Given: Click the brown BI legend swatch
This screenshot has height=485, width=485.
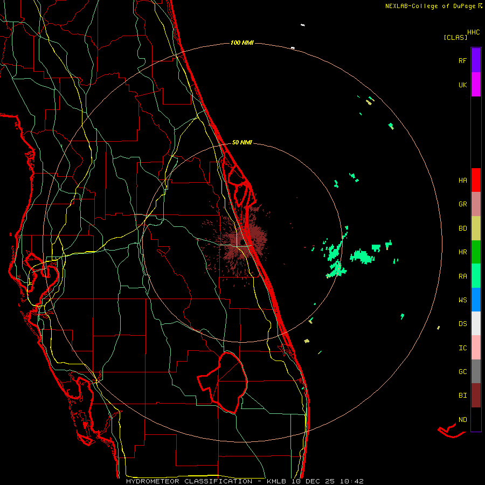Looking at the screenshot, I should pyautogui.click(x=476, y=396).
